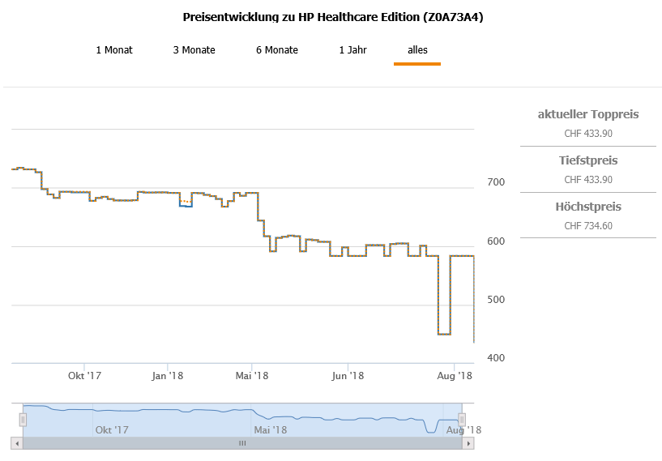Open the '1 Jahr' range tab
Viewport: 662px width, 461px height.
pos(352,50)
